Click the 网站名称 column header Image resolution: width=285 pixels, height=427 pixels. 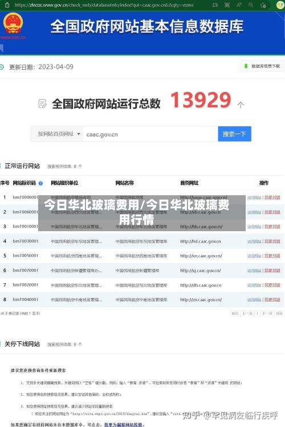coord(125,183)
